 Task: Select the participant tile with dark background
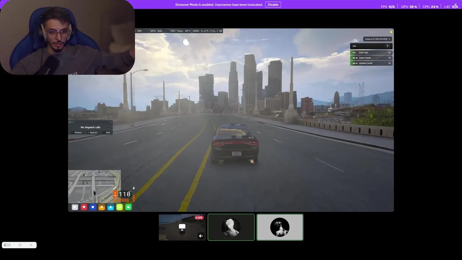231,227
